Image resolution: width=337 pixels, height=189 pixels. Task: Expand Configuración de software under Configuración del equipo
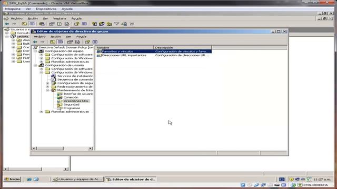coord(41,55)
